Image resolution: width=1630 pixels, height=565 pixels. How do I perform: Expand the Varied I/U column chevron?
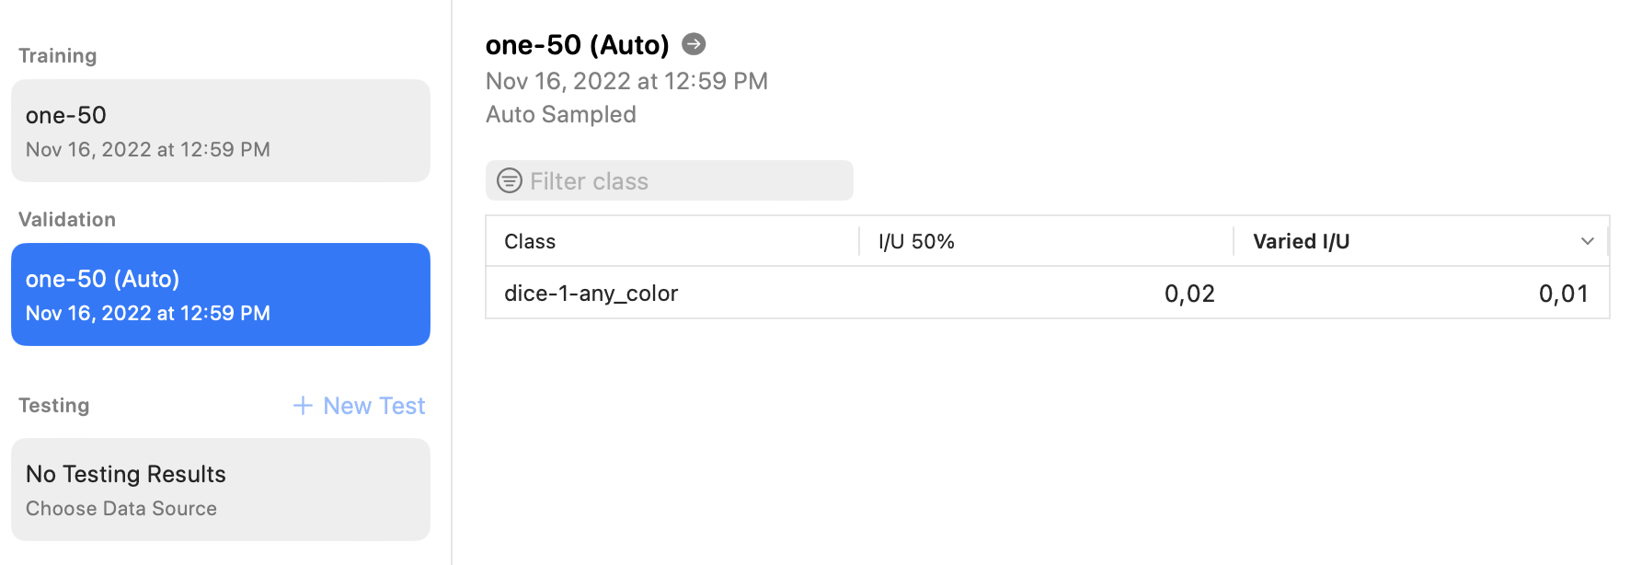(x=1587, y=241)
